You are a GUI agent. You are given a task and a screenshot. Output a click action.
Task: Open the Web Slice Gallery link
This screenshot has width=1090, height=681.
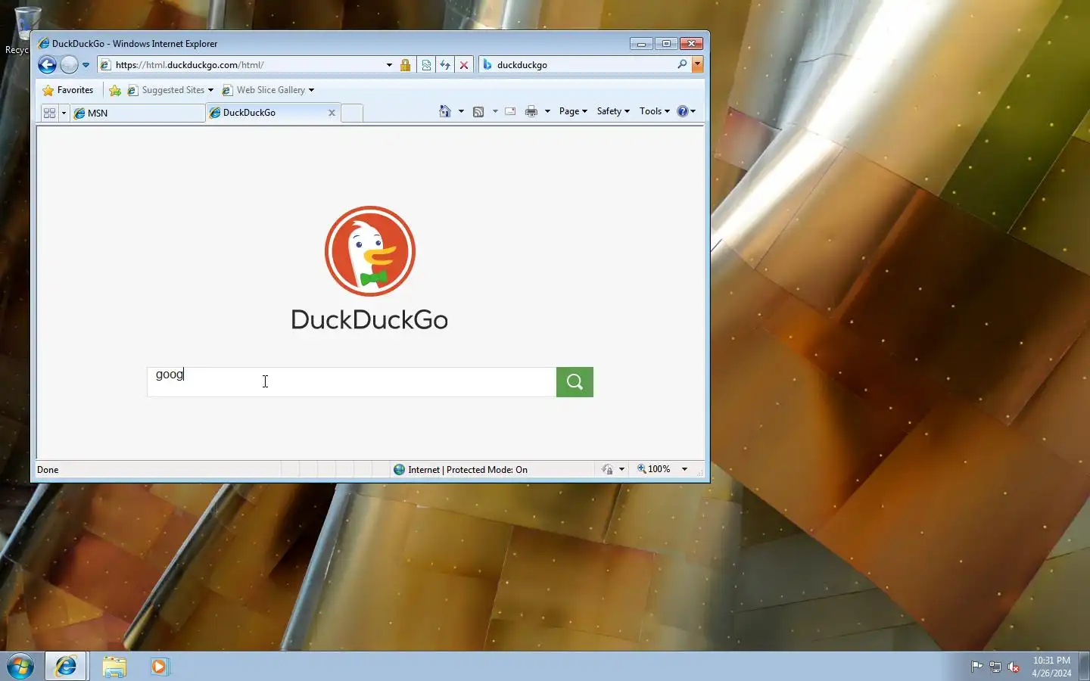268,90
